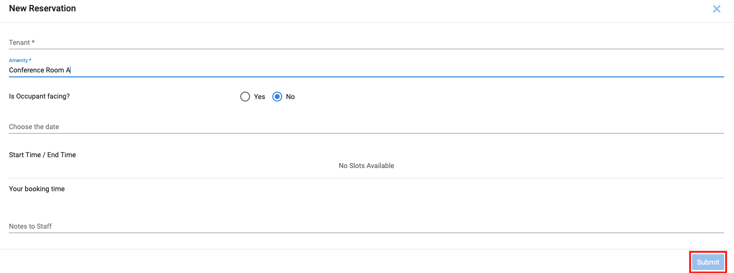The width and height of the screenshot is (734, 273).
Task: Click the No Slots Available message
Action: tap(367, 166)
